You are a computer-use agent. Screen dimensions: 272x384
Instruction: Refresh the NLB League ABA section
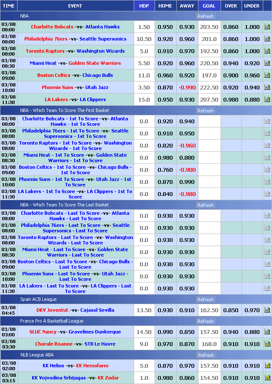(x=206, y=355)
